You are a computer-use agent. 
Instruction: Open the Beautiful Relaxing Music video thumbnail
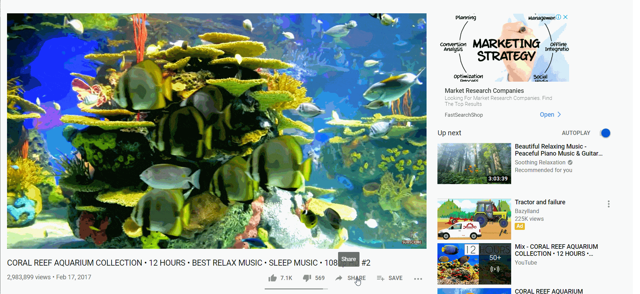click(474, 163)
